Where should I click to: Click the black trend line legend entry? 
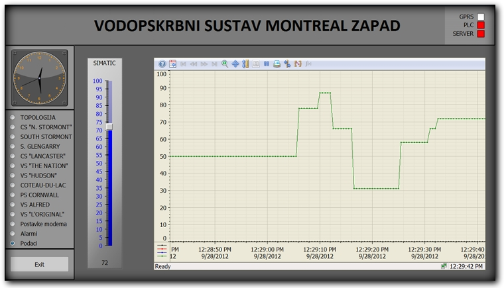[x=162, y=246]
